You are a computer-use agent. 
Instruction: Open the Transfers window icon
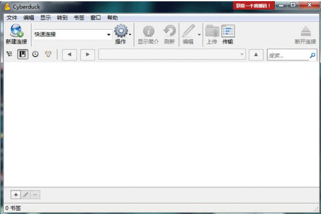[228, 31]
